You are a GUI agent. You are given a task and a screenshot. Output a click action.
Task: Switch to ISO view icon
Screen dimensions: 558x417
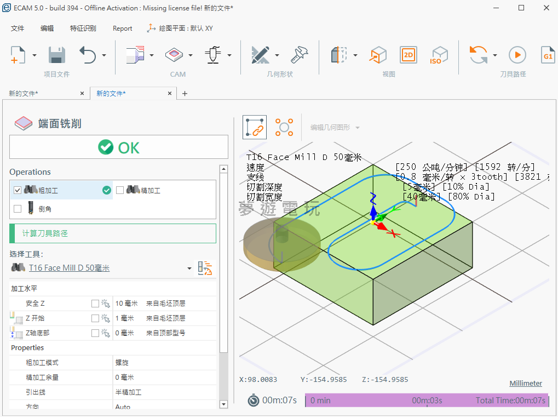coord(439,55)
